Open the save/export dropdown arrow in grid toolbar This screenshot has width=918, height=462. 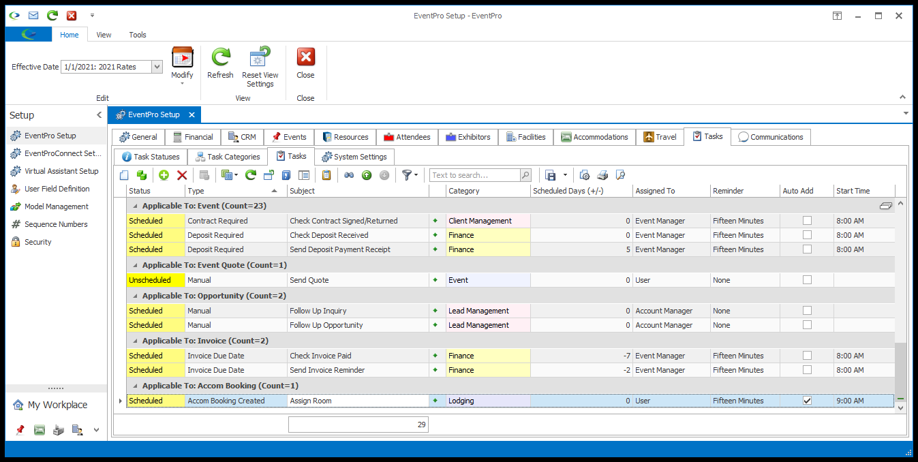pyautogui.click(x=565, y=175)
